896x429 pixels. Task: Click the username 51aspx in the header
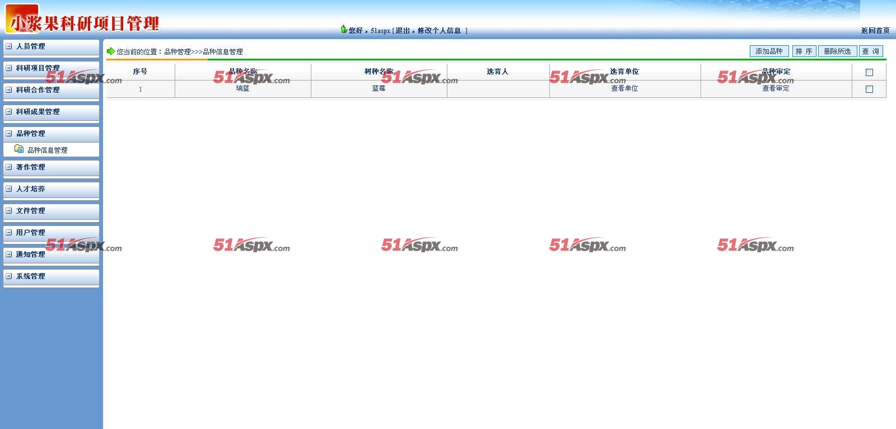coord(380,31)
